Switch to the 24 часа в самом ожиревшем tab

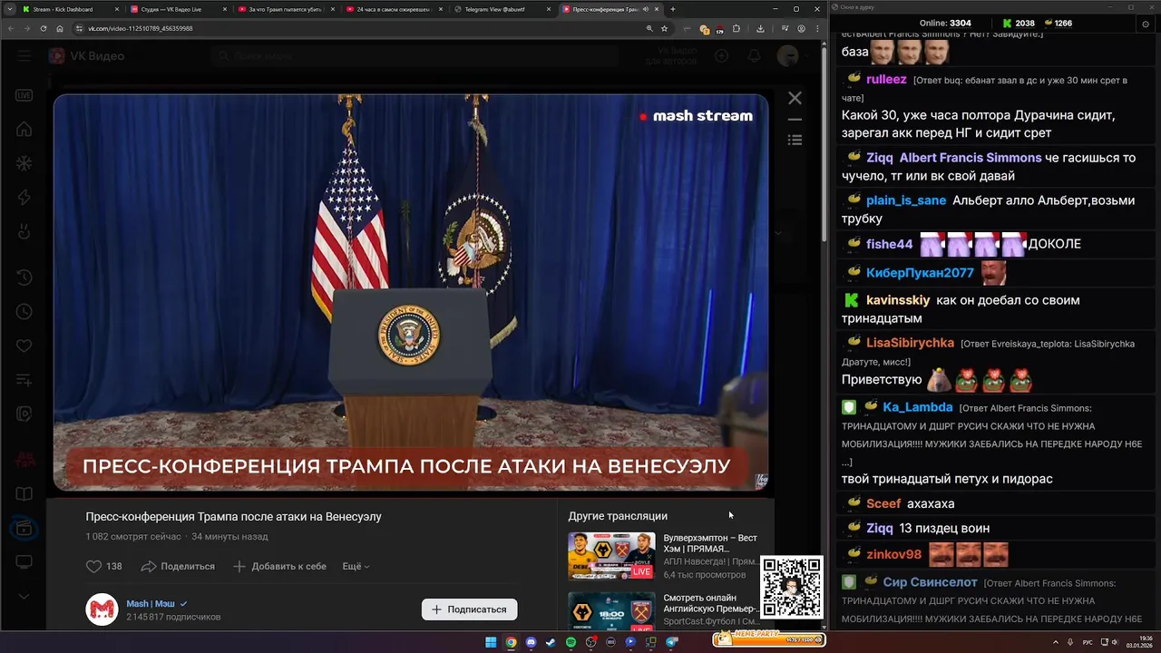pyautogui.click(x=394, y=9)
